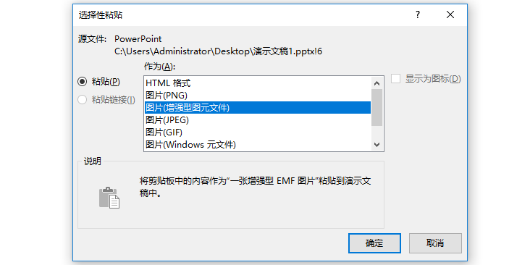
Task: Choose HTML 格式 in the list
Action: [258, 83]
